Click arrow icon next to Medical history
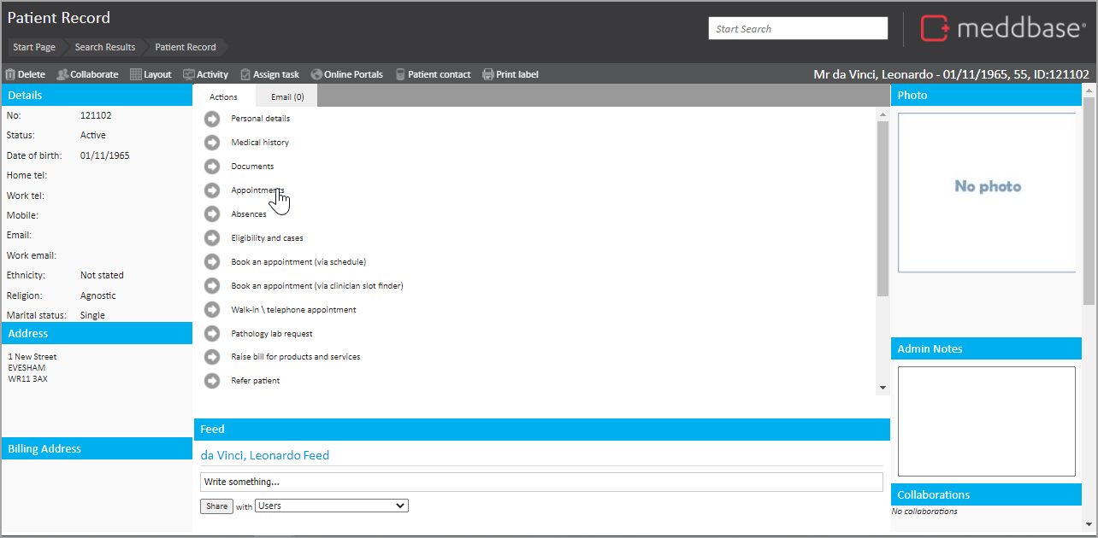The width and height of the screenshot is (1098, 538). [212, 143]
